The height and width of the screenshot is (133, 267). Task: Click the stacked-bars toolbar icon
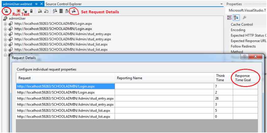coord(61,11)
